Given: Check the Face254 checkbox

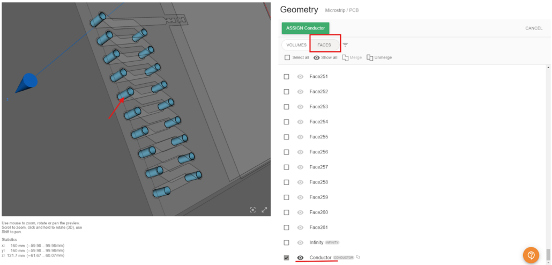Looking at the screenshot, I should point(287,122).
